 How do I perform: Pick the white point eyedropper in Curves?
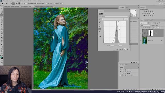pos(100,26)
